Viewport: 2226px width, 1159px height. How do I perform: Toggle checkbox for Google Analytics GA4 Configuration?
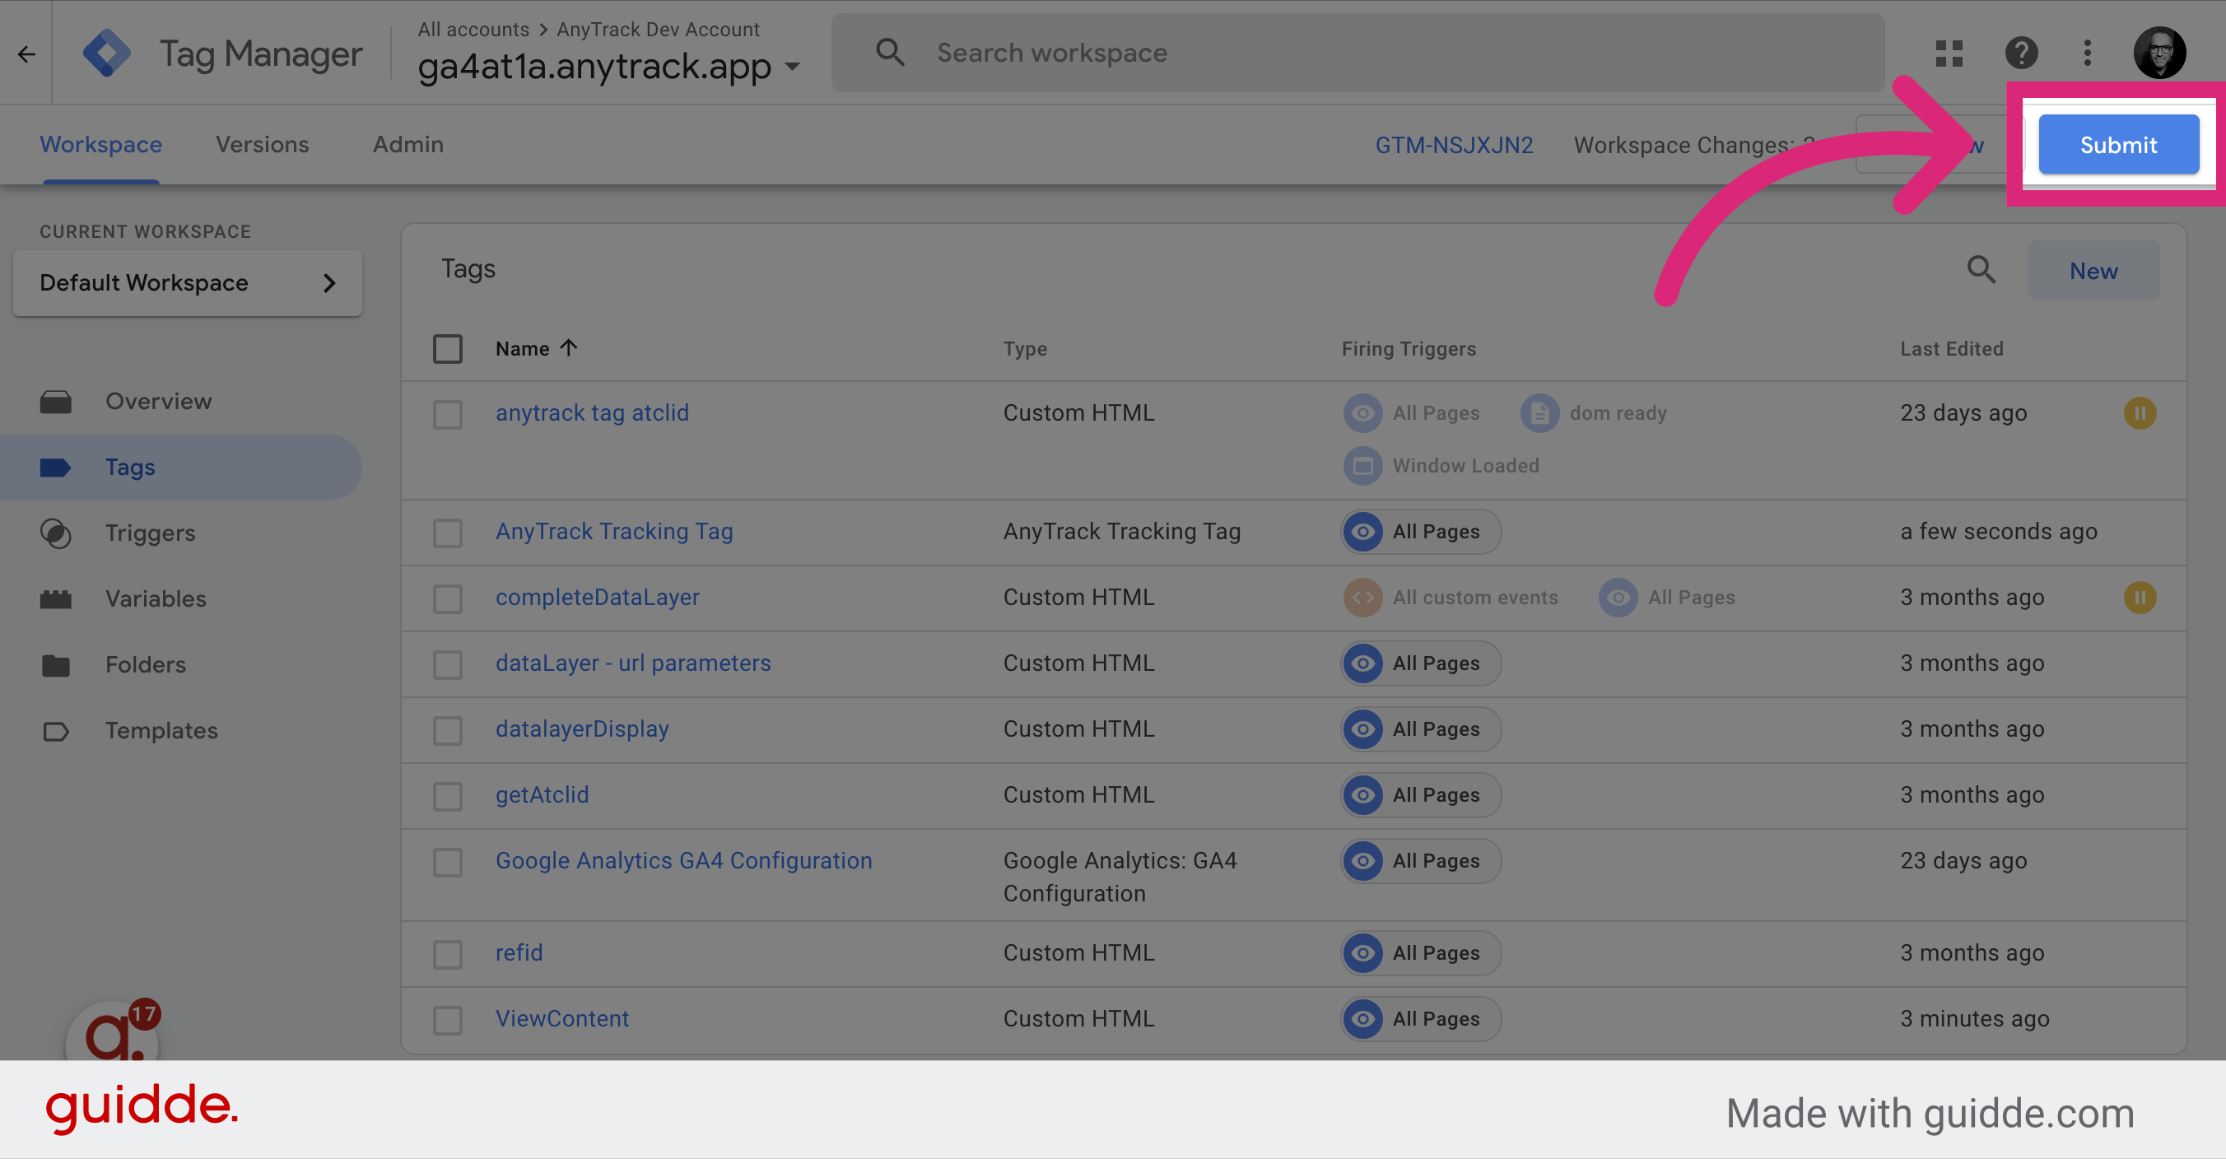coord(449,859)
